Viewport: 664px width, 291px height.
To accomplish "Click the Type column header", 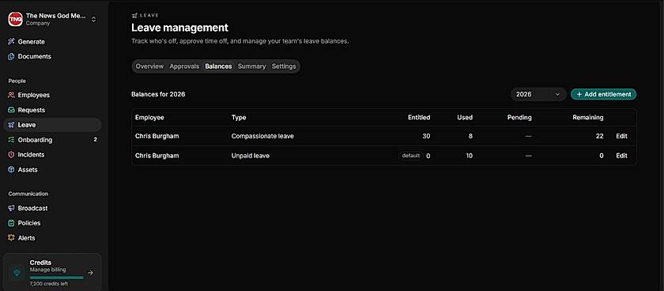I will [239, 117].
